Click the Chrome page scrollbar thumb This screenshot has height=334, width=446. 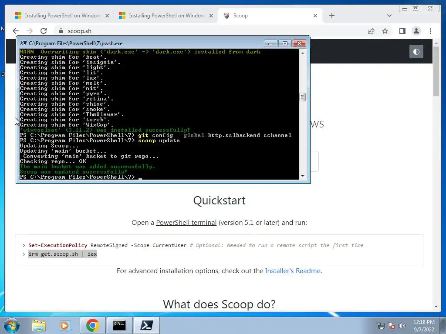pyautogui.click(x=436, y=71)
